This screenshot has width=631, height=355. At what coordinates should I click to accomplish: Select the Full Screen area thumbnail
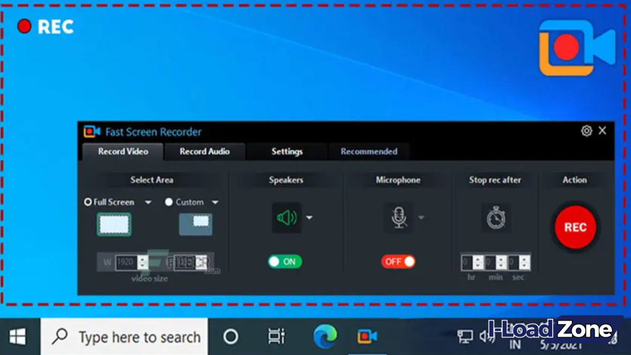click(113, 224)
